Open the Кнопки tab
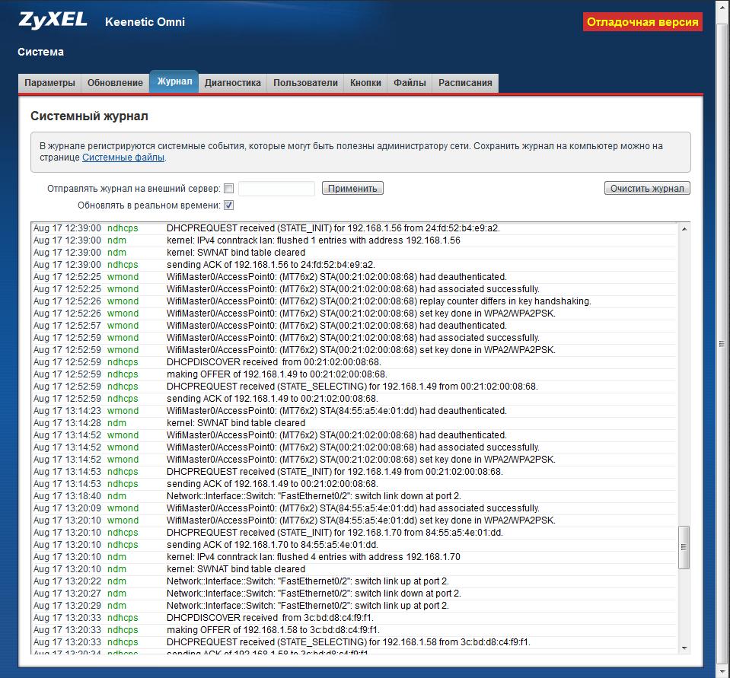The height and width of the screenshot is (678, 730). pyautogui.click(x=365, y=83)
